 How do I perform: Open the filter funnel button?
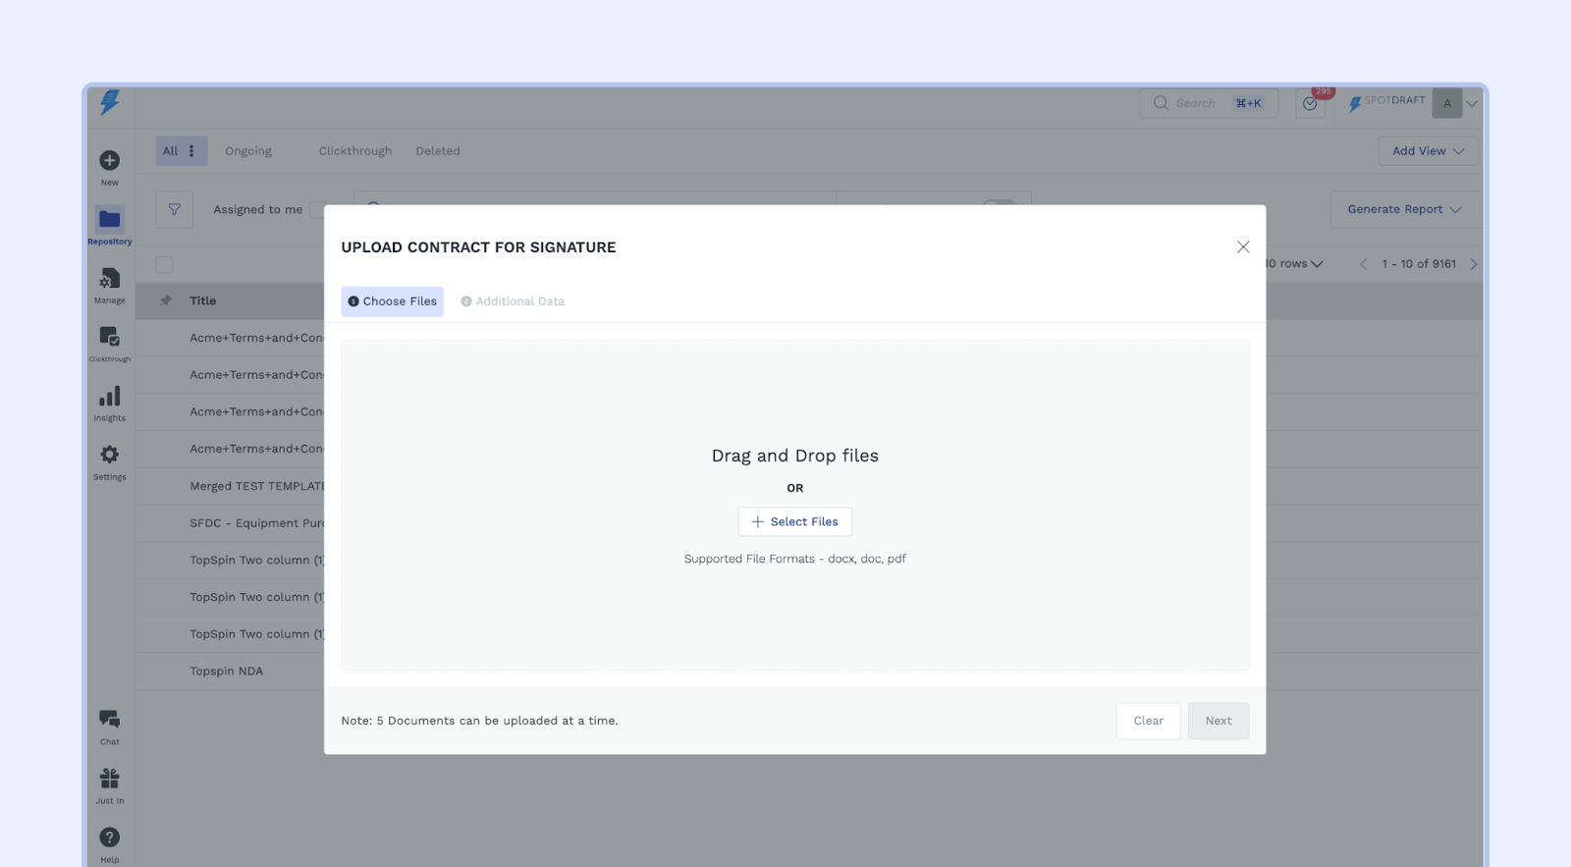(x=174, y=209)
